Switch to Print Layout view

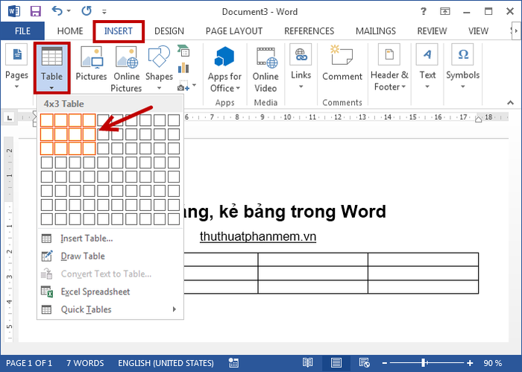(336, 363)
